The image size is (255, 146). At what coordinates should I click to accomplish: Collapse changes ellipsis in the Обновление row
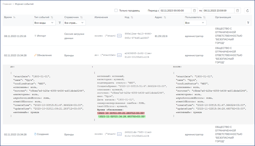pos(119,55)
